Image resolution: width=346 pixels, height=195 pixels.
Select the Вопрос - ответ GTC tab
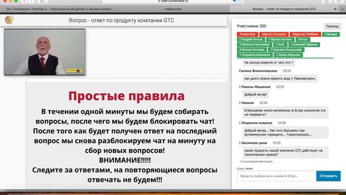(x=284, y=9)
